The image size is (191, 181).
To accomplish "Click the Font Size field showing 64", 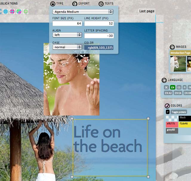I will click(67, 23).
